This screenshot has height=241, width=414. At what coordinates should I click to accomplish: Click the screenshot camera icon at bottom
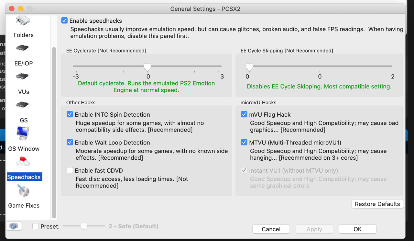click(14, 226)
